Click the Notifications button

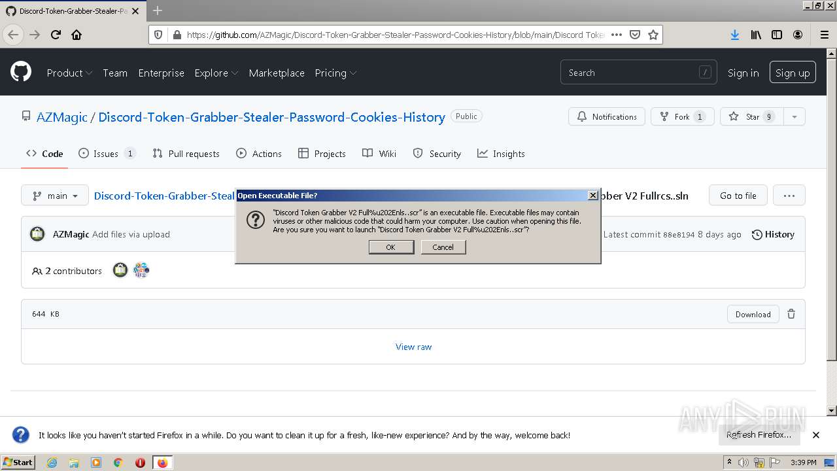(x=607, y=116)
